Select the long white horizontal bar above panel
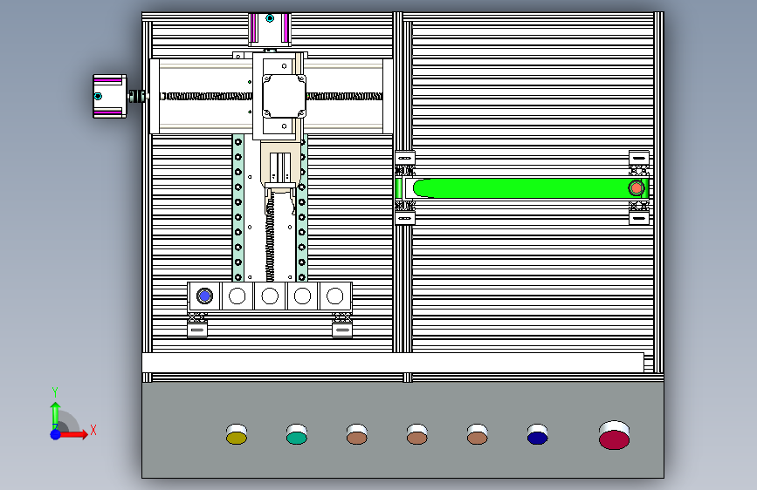The height and width of the screenshot is (490, 757). pyautogui.click(x=393, y=363)
